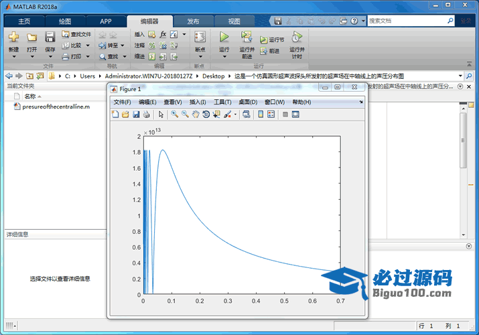Click Desktop in the address path

point(214,76)
